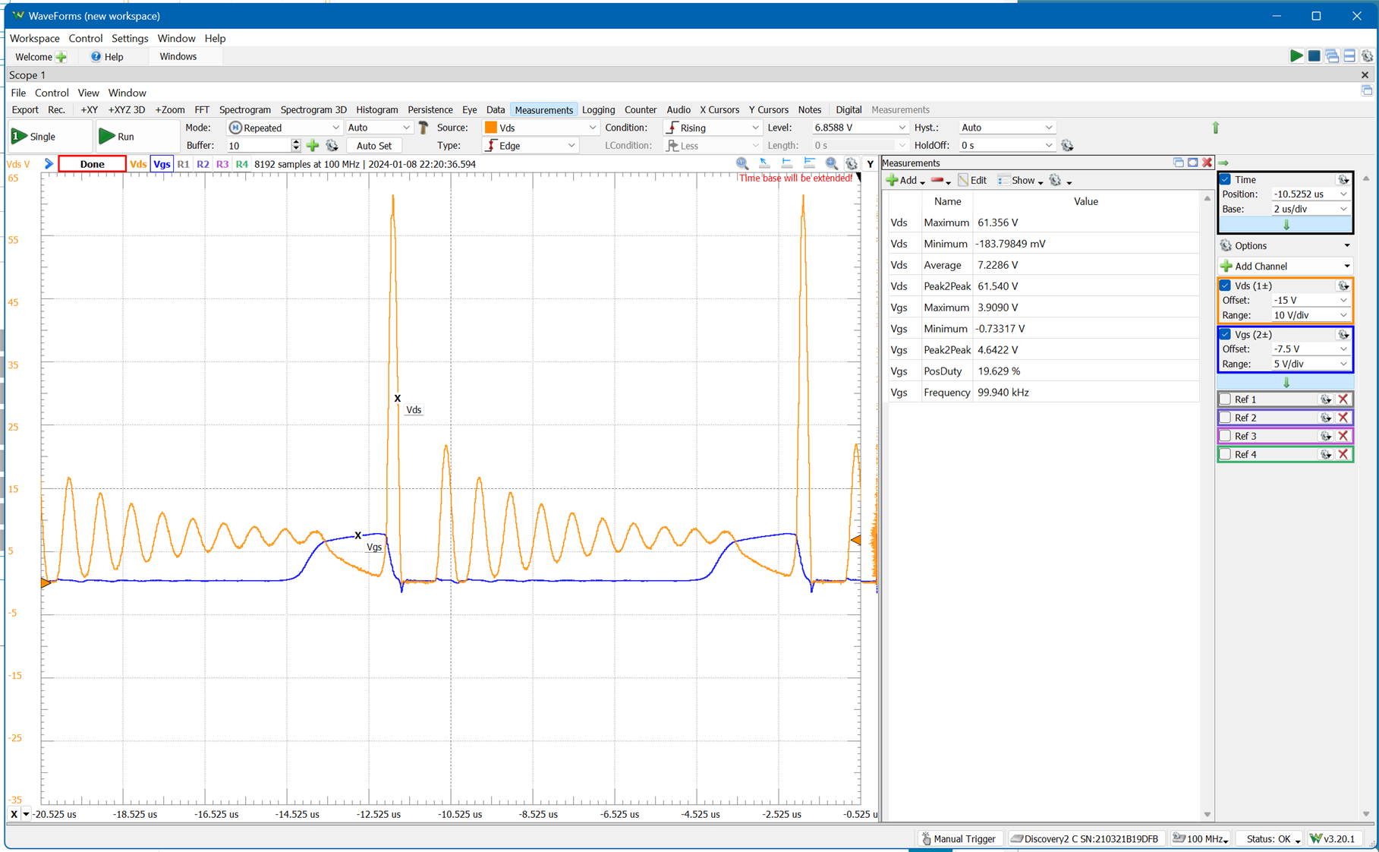1379x852 pixels.
Task: Open the Source dropdown showing Vds
Action: click(x=540, y=128)
